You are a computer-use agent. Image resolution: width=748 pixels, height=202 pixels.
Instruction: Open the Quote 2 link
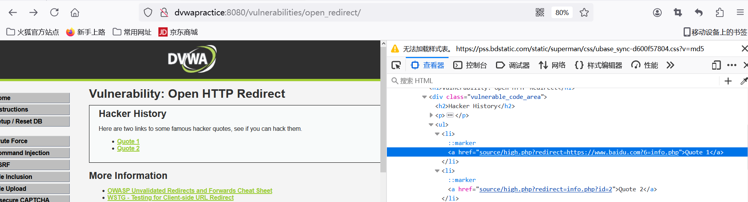tap(128, 148)
